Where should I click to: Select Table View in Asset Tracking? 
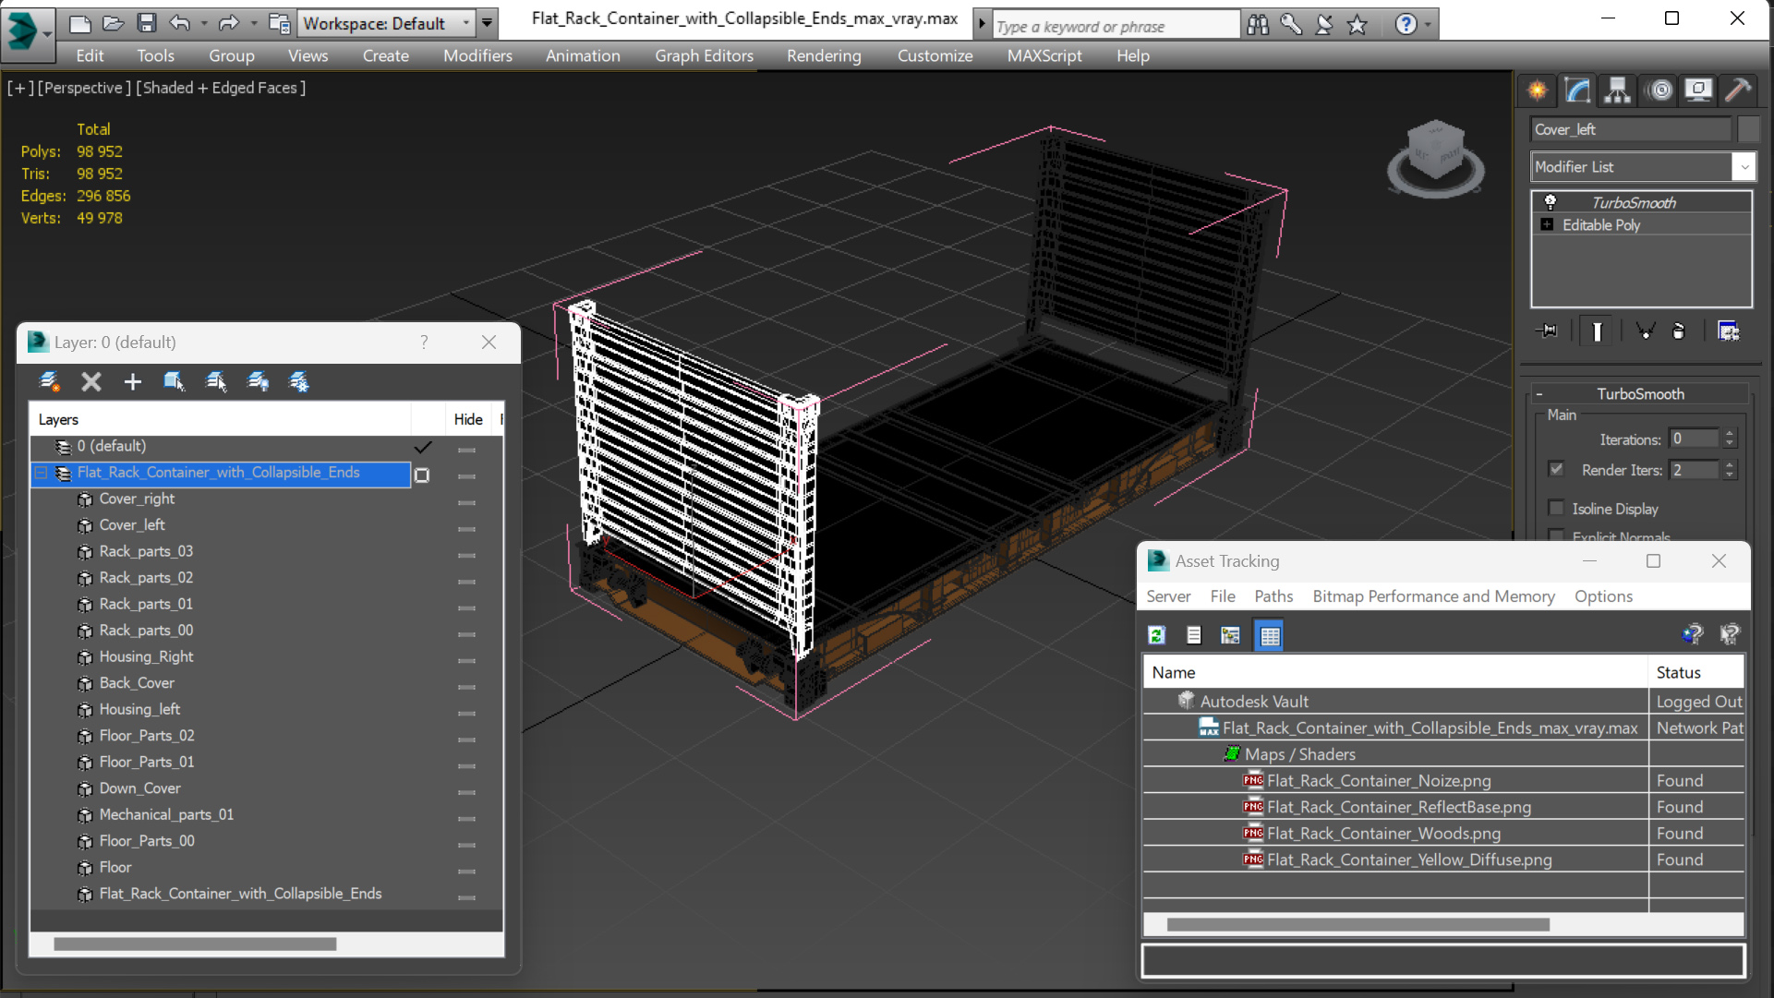click(x=1269, y=635)
